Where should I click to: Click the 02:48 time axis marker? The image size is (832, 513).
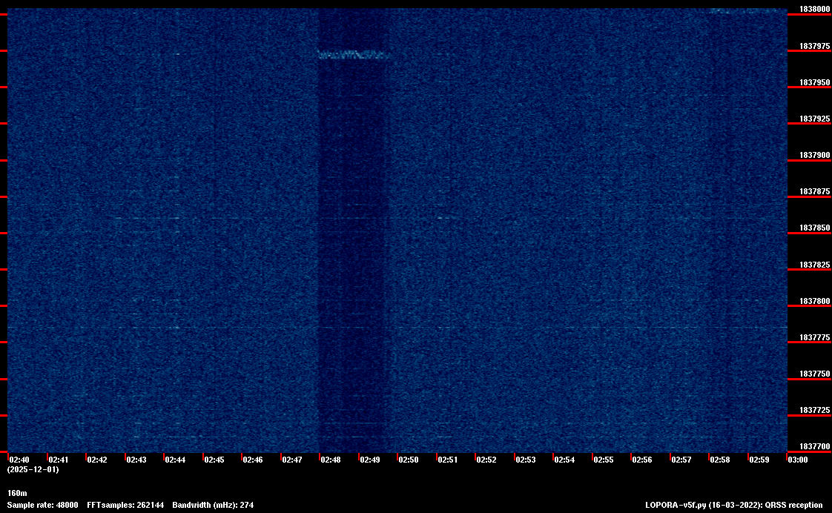coord(331,460)
